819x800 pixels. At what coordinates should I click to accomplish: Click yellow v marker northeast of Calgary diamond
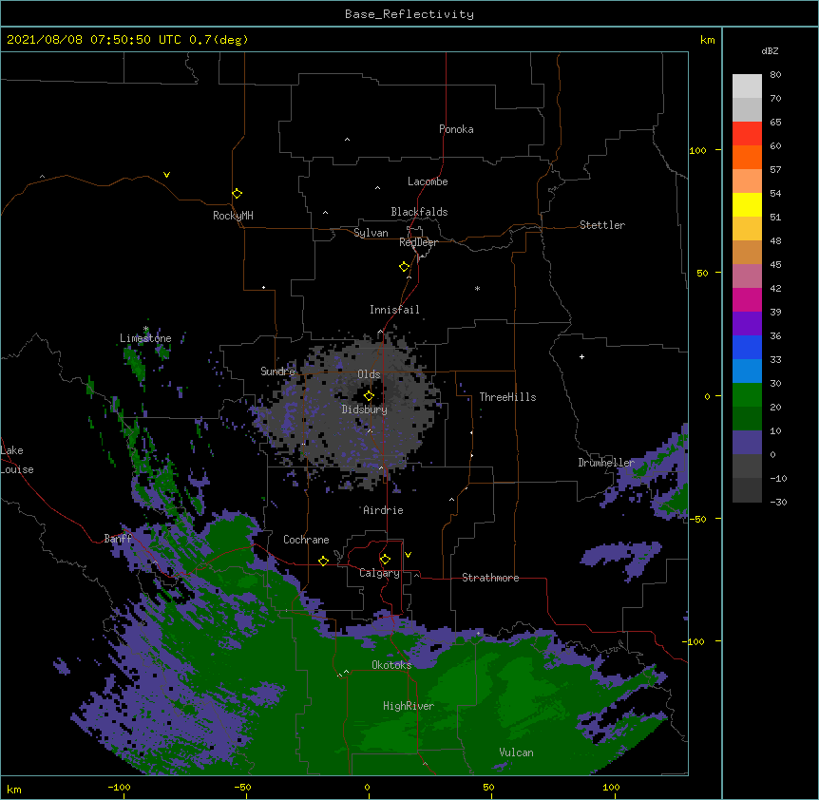pos(408,555)
